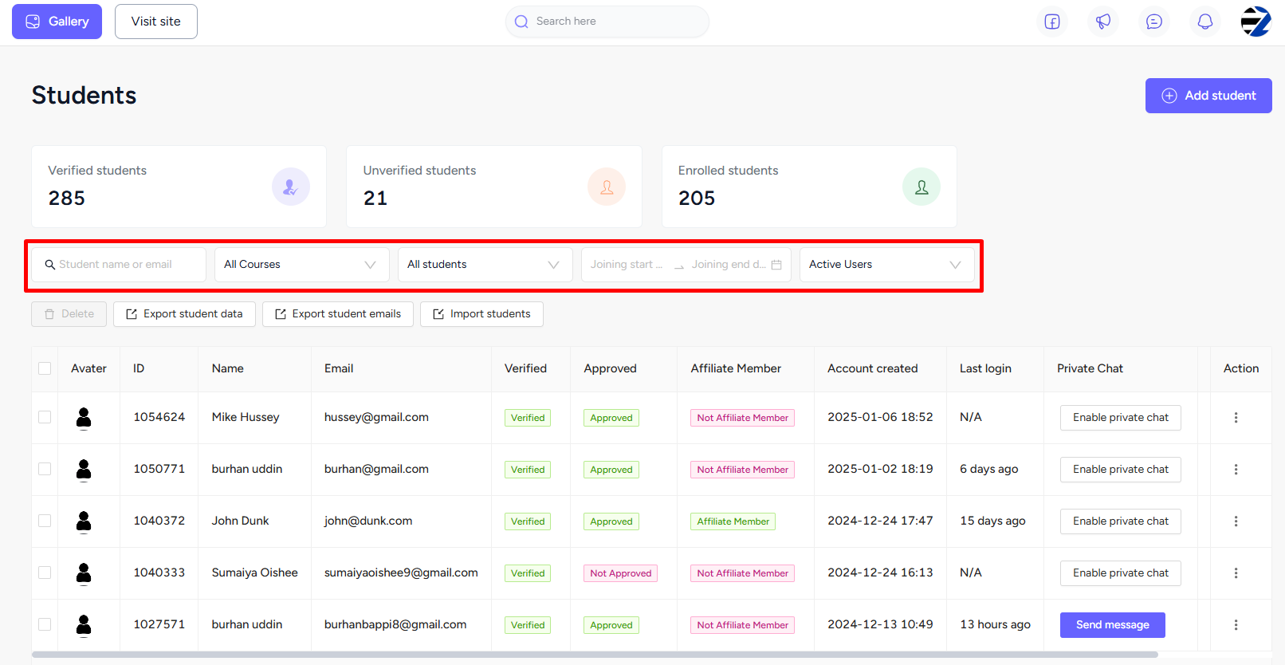The width and height of the screenshot is (1285, 665).
Task: Click avatar icon for burhanbappi8@gmail.com row
Action: pos(84,625)
